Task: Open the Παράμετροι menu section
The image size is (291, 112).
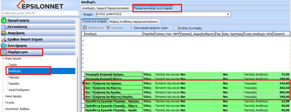Action: tap(38, 52)
